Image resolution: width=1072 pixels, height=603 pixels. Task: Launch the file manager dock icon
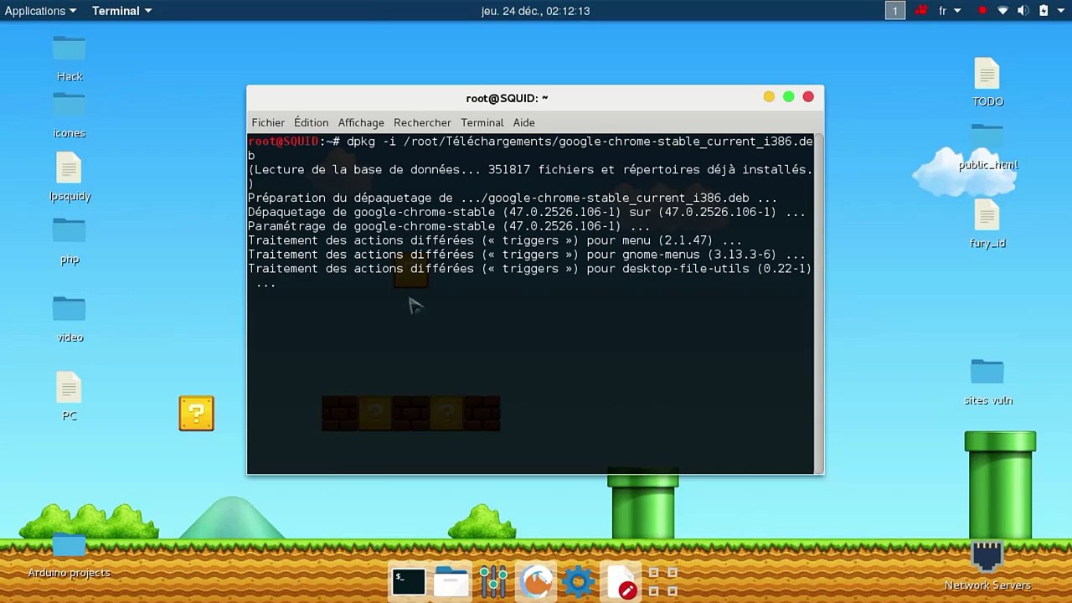[451, 581]
